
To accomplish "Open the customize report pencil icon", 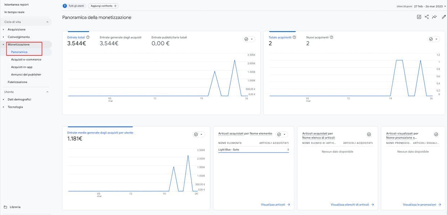I will point(444,17).
